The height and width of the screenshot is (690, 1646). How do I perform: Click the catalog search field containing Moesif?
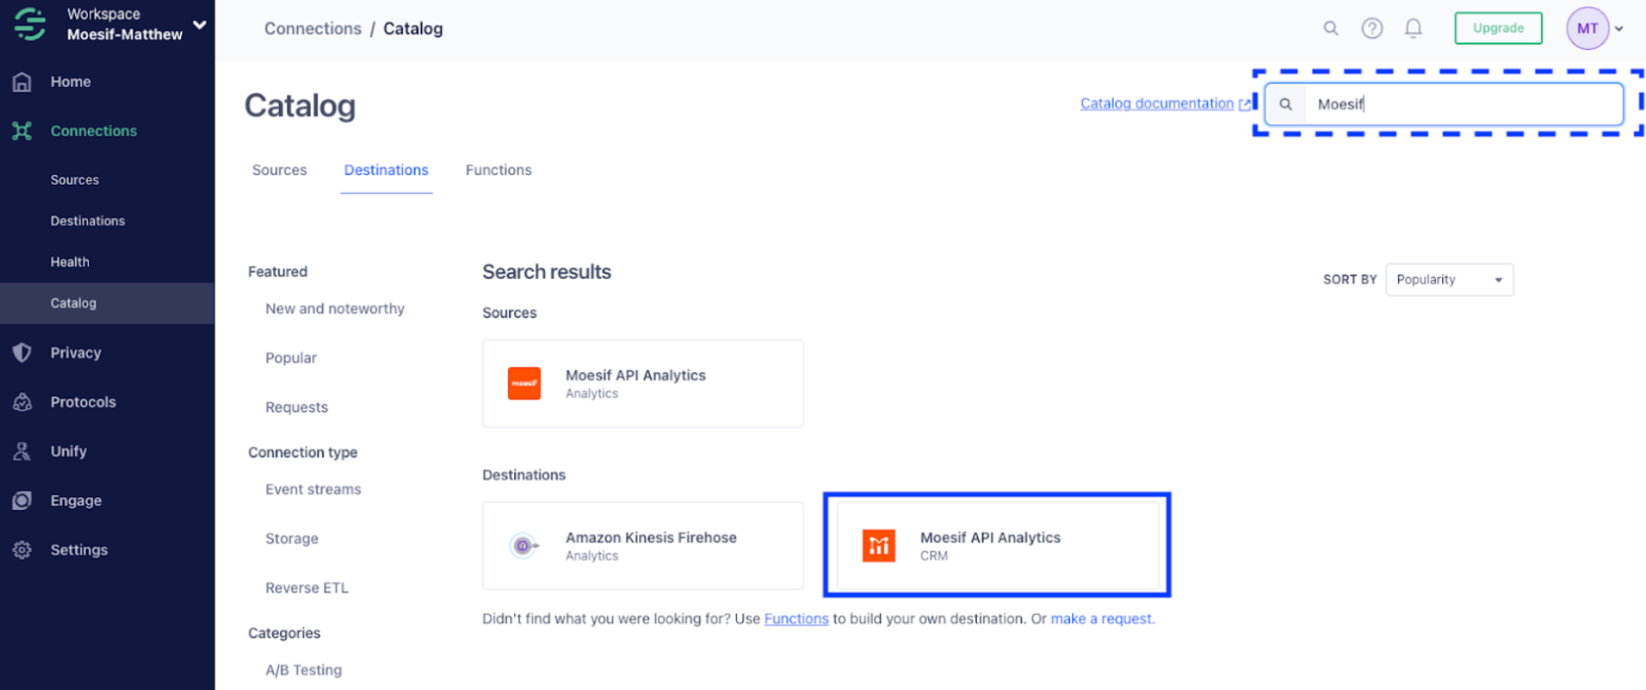[x=1444, y=104]
